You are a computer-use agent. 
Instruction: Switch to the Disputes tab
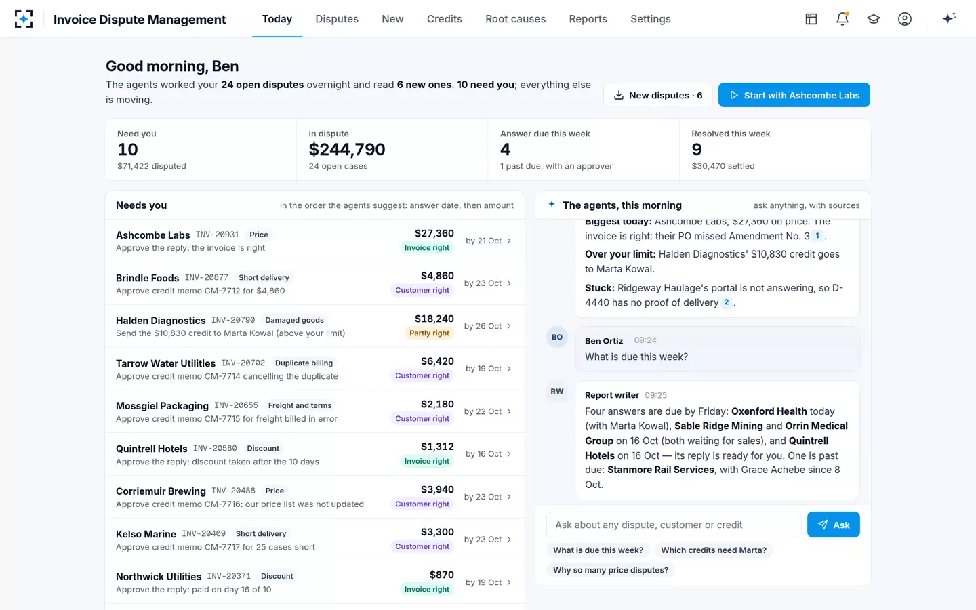tap(337, 19)
